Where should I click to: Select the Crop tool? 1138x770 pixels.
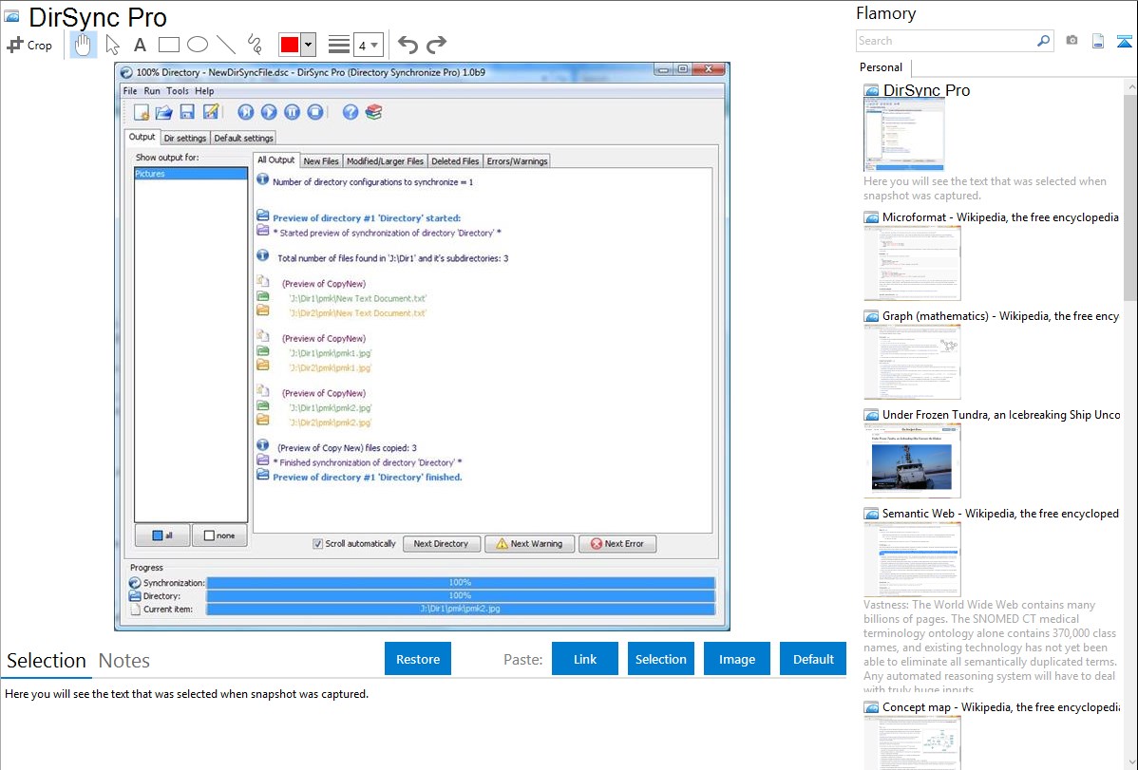[29, 45]
